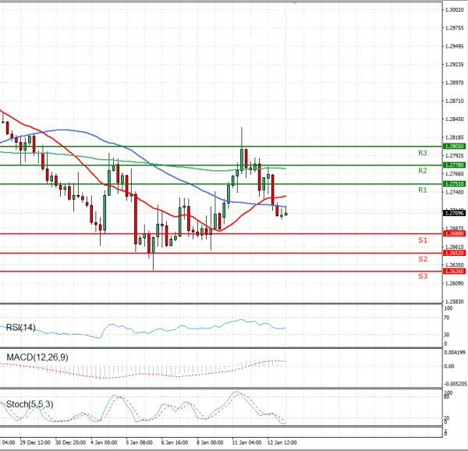Click the current price 1.27096 black tag
Image resolution: width=468 pixels, height=451 pixels.
pyautogui.click(x=454, y=213)
